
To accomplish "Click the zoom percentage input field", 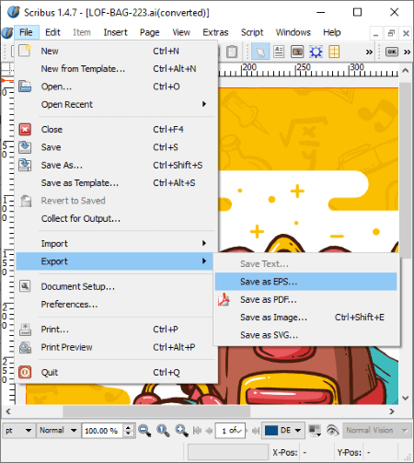I will [x=103, y=431].
